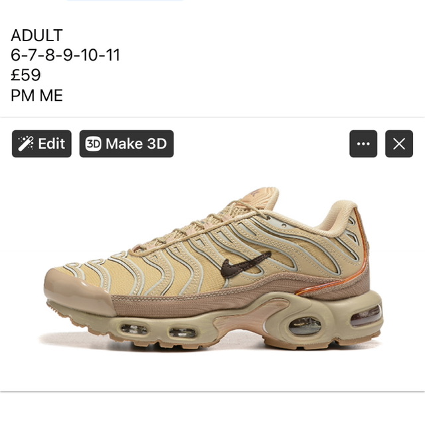Open the tan sneaker photo
The width and height of the screenshot is (425, 425).
(x=212, y=268)
